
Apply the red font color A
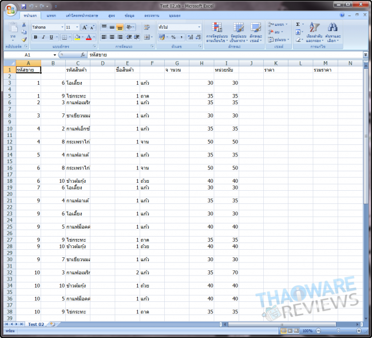pos(89,37)
